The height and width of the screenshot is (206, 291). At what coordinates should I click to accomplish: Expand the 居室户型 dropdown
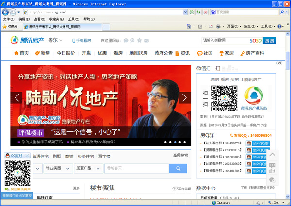coord(89,168)
